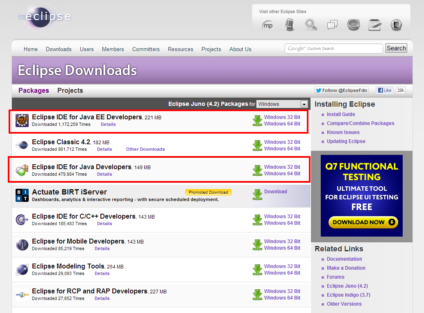Click green download arrow for Java Developers
This screenshot has height=313, width=424.
point(257,170)
